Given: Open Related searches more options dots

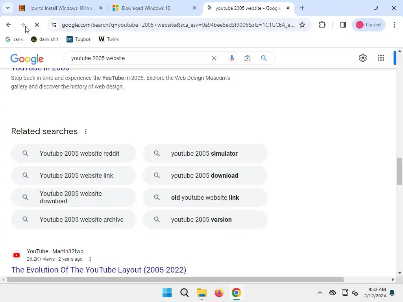Looking at the screenshot, I should pos(85,131).
